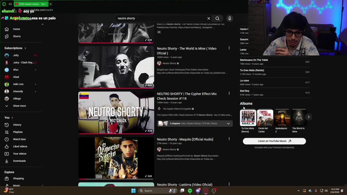Start voice search with microphone icon

tap(230, 18)
